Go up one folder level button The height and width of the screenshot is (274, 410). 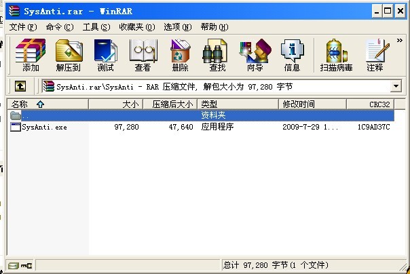click(20, 86)
